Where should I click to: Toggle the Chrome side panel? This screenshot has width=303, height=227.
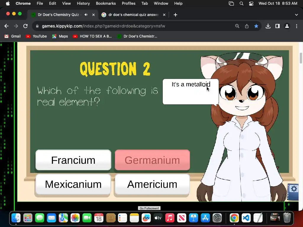pos(278,26)
